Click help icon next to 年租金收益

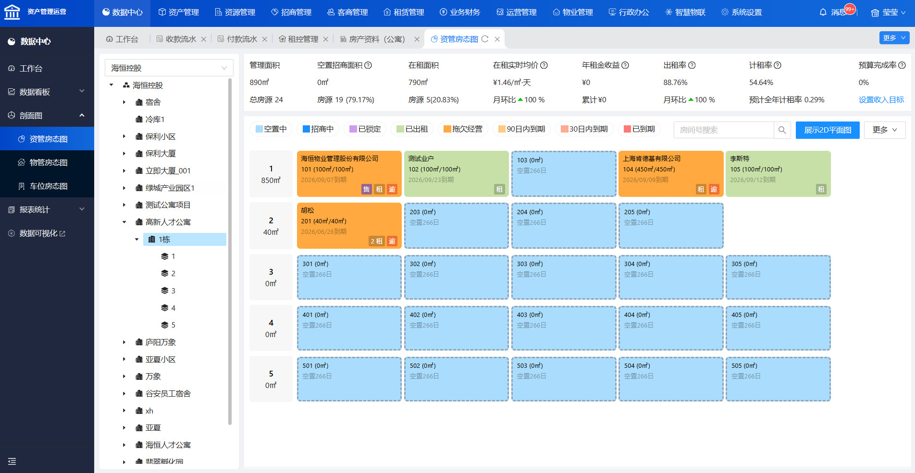pos(625,65)
